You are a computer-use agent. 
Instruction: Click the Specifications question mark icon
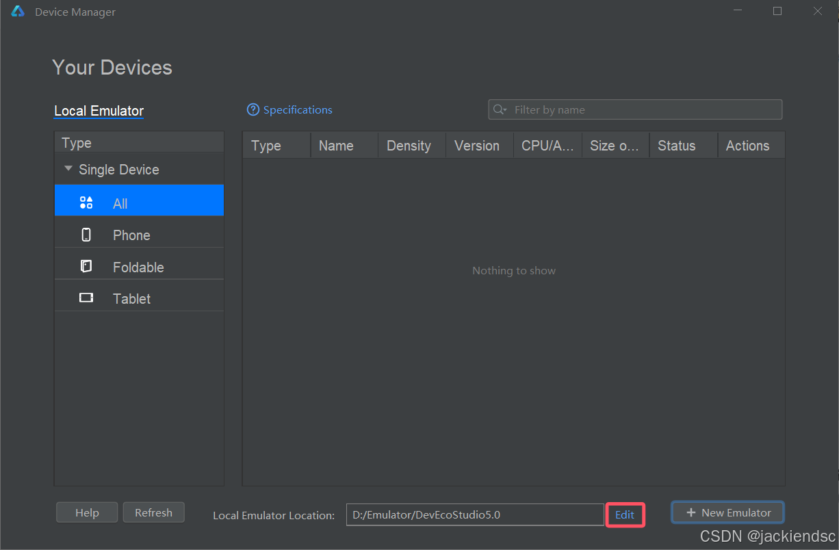click(x=253, y=109)
